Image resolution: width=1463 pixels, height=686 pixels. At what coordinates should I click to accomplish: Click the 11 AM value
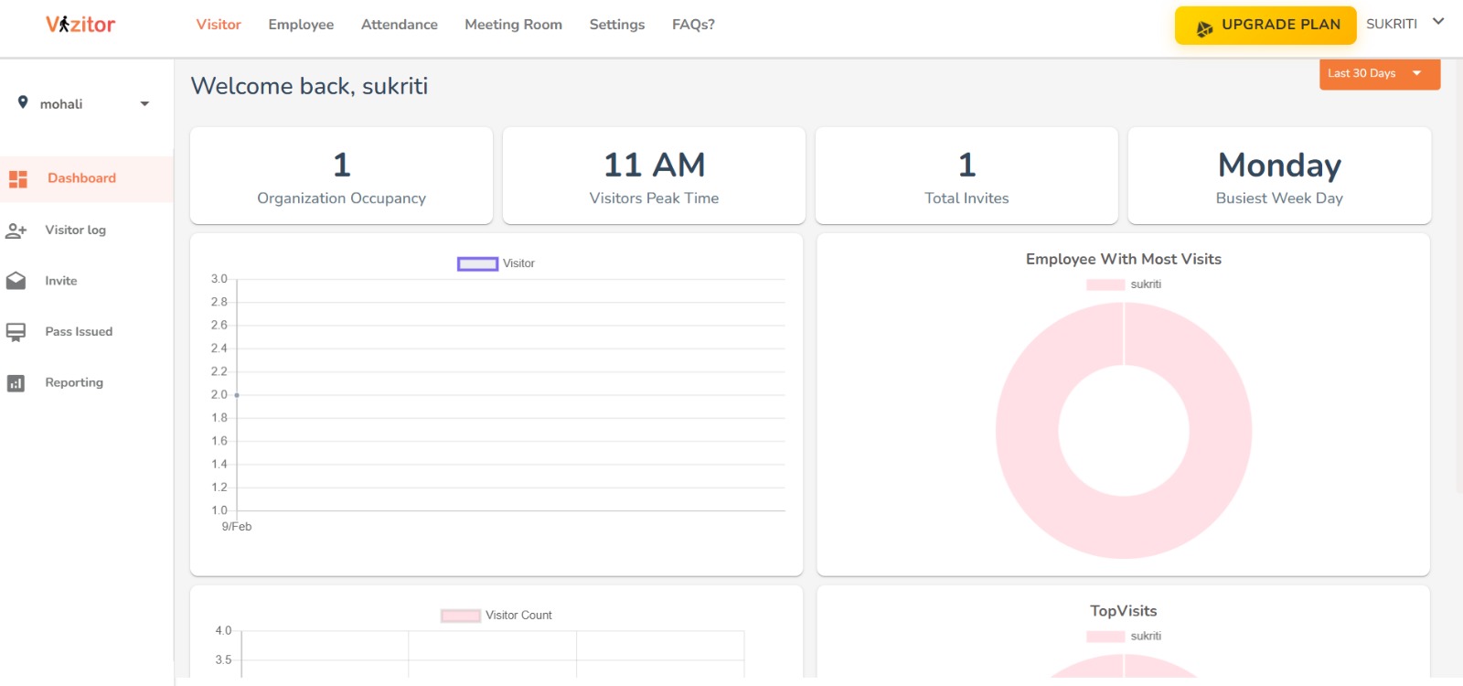[x=654, y=166]
